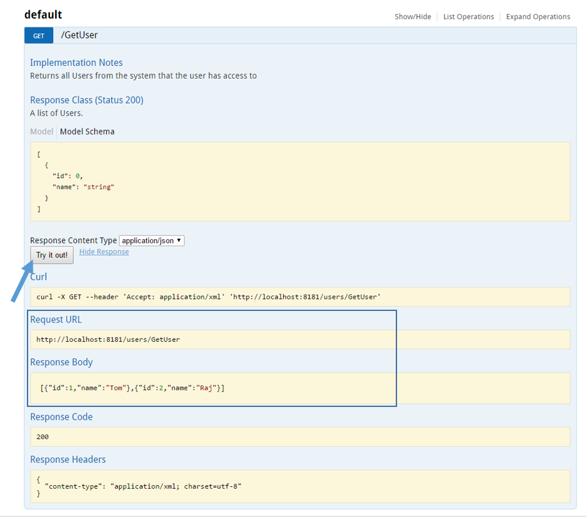Click the blue GET method badge

[x=39, y=36]
